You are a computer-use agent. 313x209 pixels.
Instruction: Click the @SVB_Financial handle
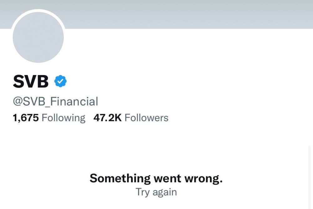tap(55, 102)
